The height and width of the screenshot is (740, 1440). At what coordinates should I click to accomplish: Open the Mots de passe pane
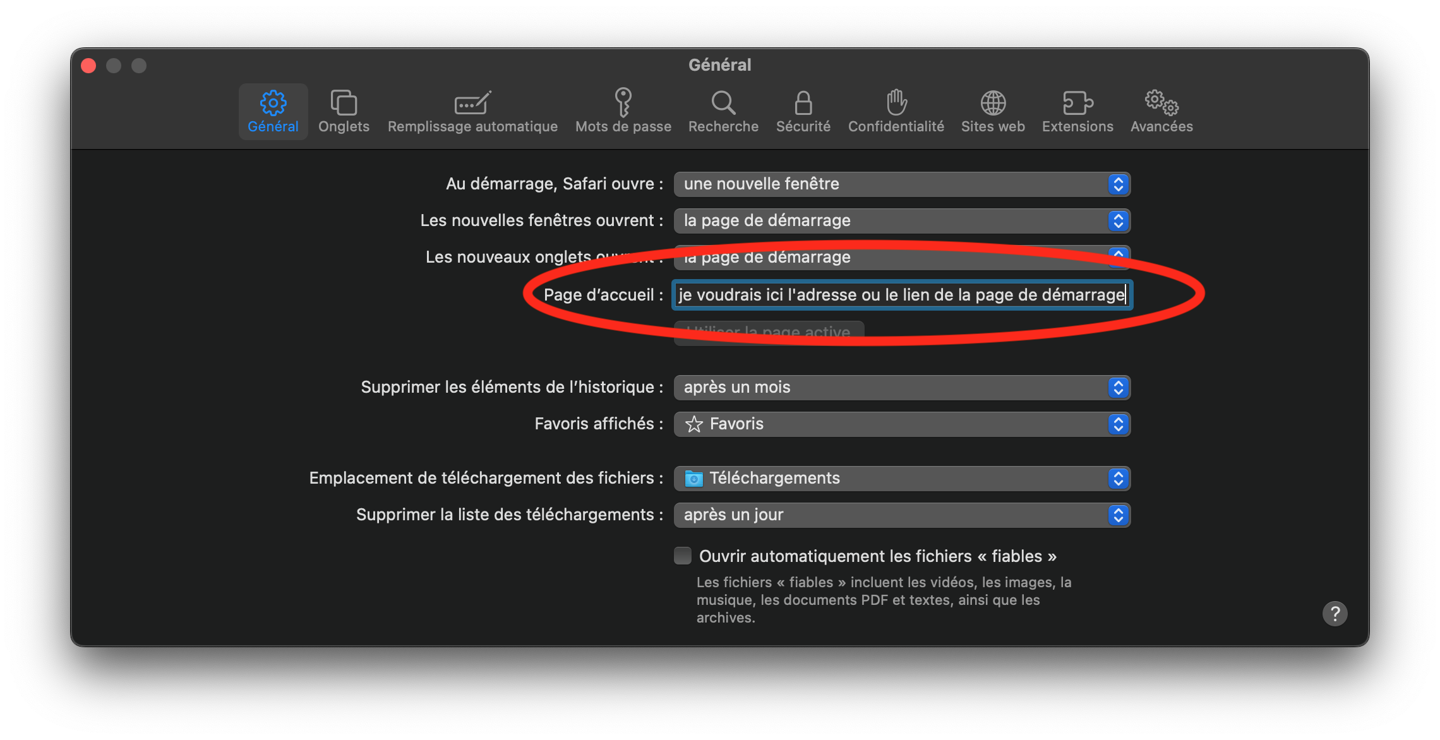tap(623, 111)
